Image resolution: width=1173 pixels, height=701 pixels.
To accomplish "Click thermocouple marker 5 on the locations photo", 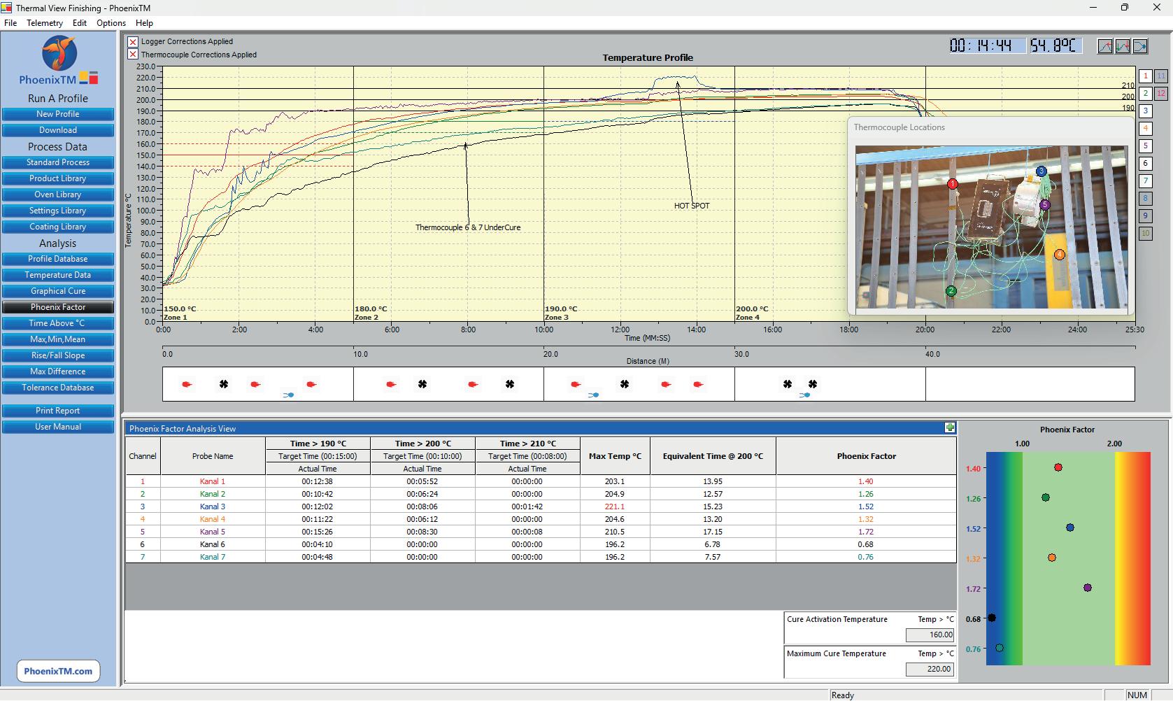I will [1045, 205].
